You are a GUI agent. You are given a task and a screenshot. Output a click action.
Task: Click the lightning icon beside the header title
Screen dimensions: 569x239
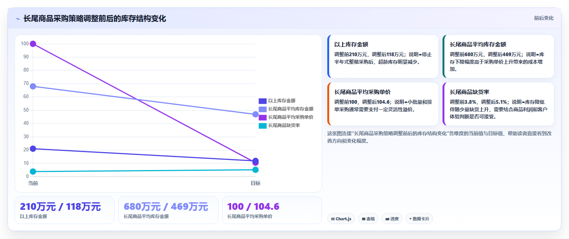(x=18, y=19)
